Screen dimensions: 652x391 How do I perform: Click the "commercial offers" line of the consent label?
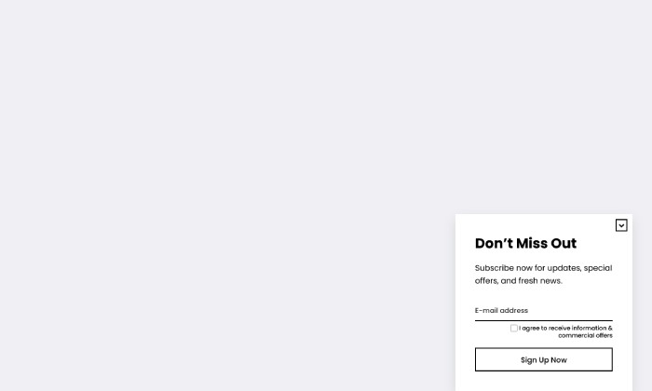coord(585,336)
